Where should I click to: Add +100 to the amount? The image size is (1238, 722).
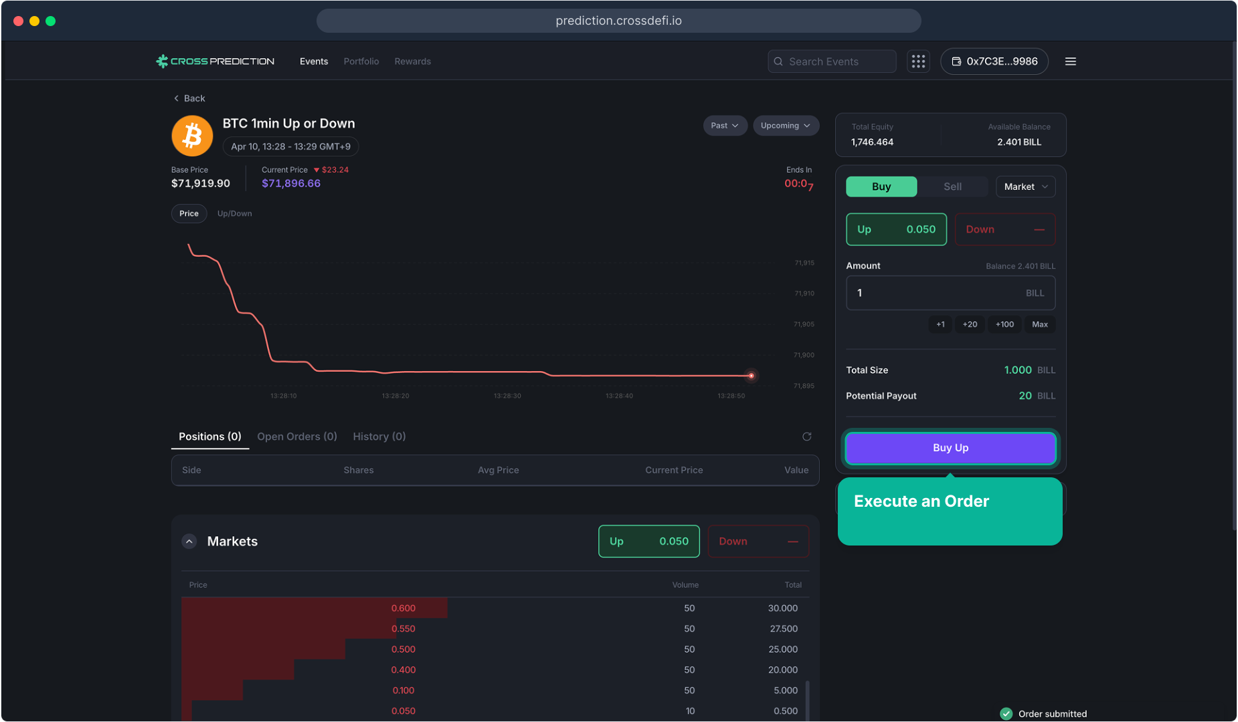[1004, 324]
